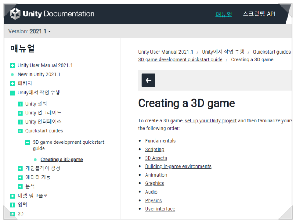Select Quickstart guides in the sidebar
The width and height of the screenshot is (296, 223).
44,131
